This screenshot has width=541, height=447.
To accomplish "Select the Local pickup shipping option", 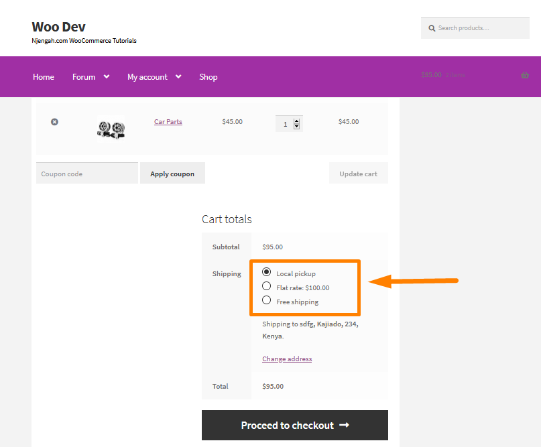I will pyautogui.click(x=266, y=272).
